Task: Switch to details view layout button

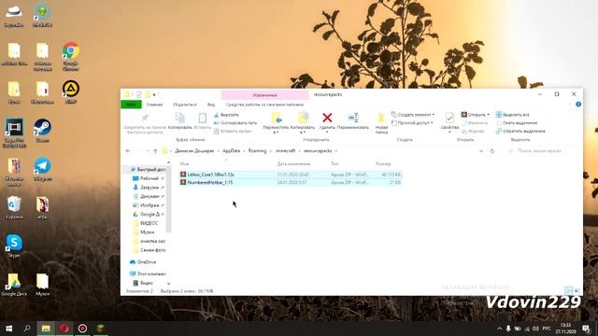Action: (x=568, y=290)
